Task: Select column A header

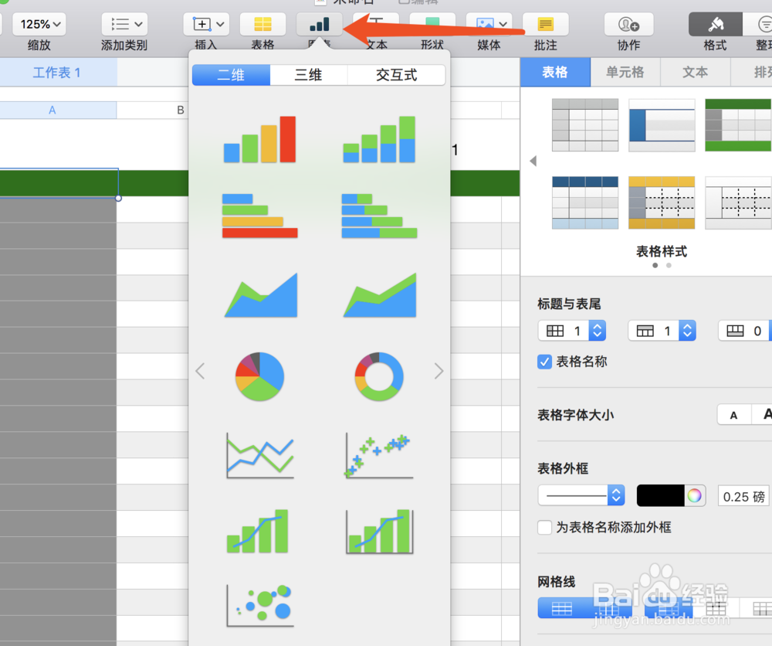Action: [x=52, y=110]
